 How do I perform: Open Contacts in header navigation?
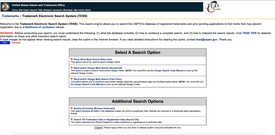[57, 10]
